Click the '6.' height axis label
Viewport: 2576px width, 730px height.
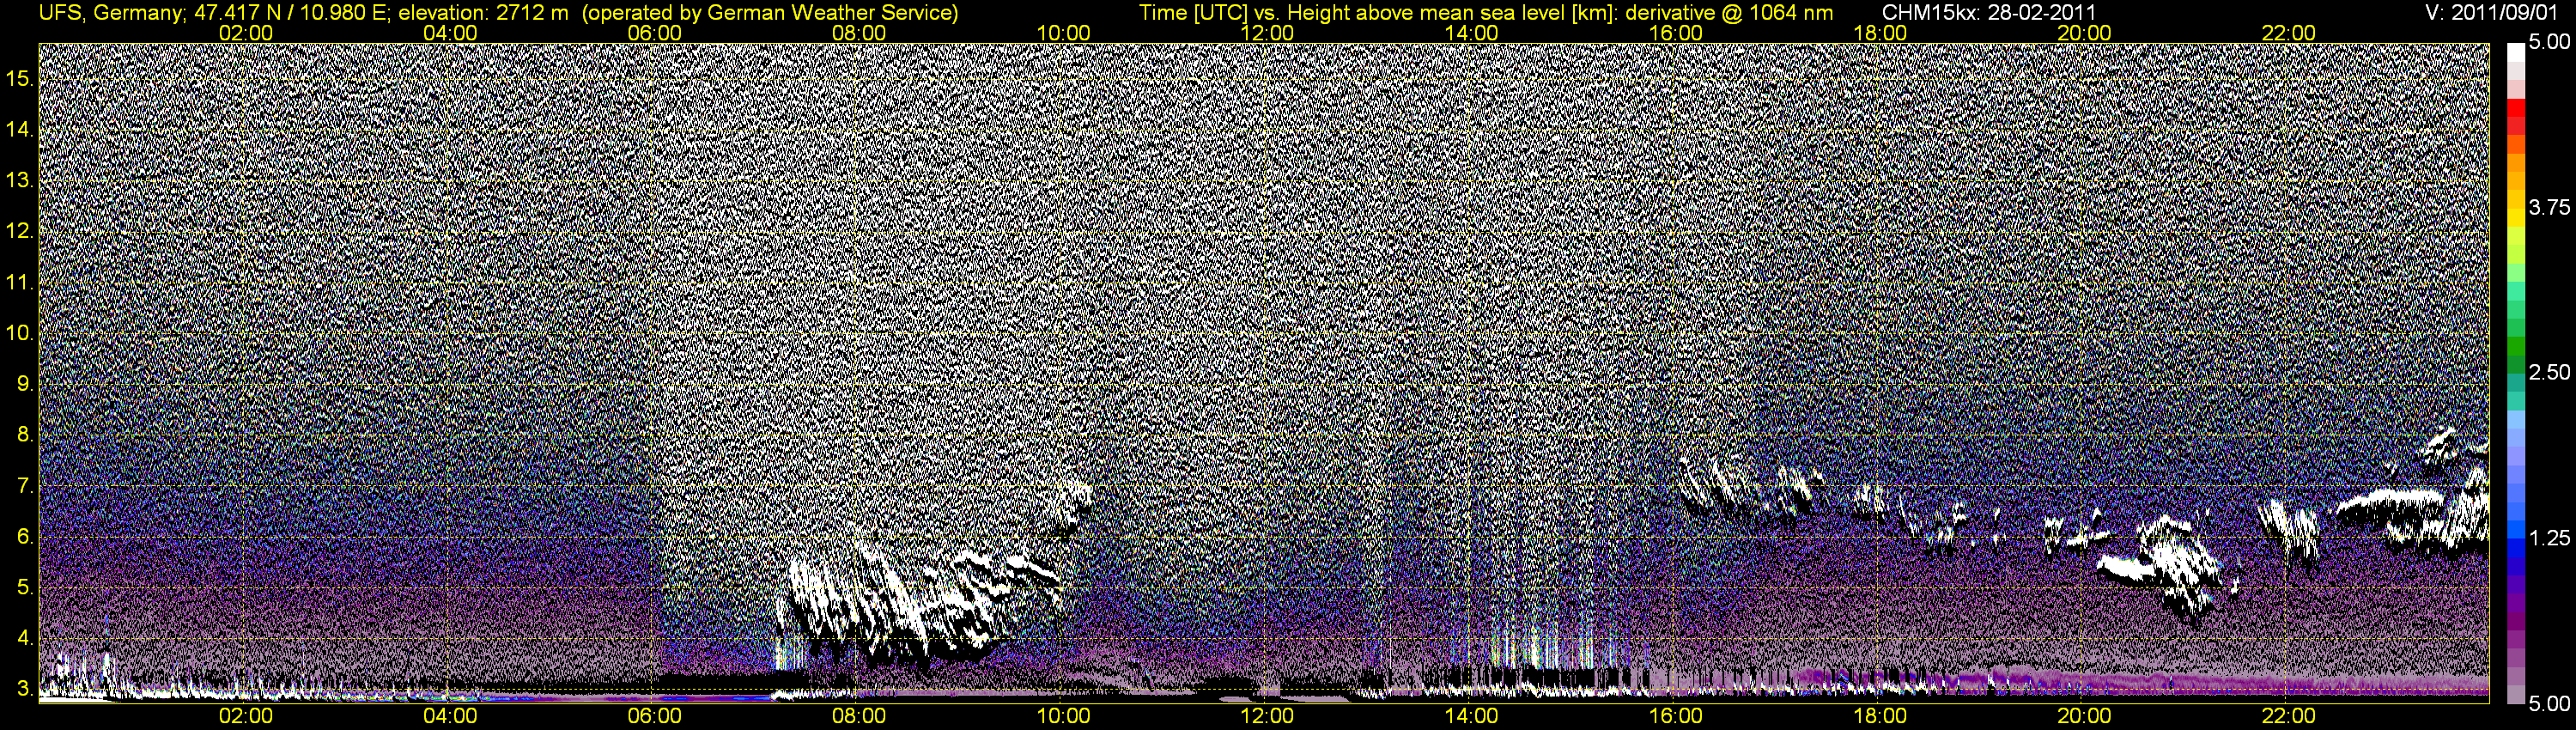(x=25, y=537)
